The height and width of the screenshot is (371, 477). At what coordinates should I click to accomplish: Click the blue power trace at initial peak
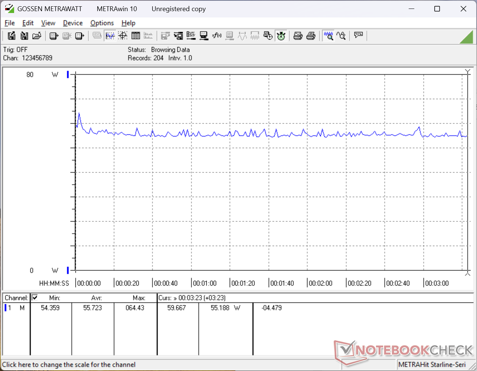(79, 114)
